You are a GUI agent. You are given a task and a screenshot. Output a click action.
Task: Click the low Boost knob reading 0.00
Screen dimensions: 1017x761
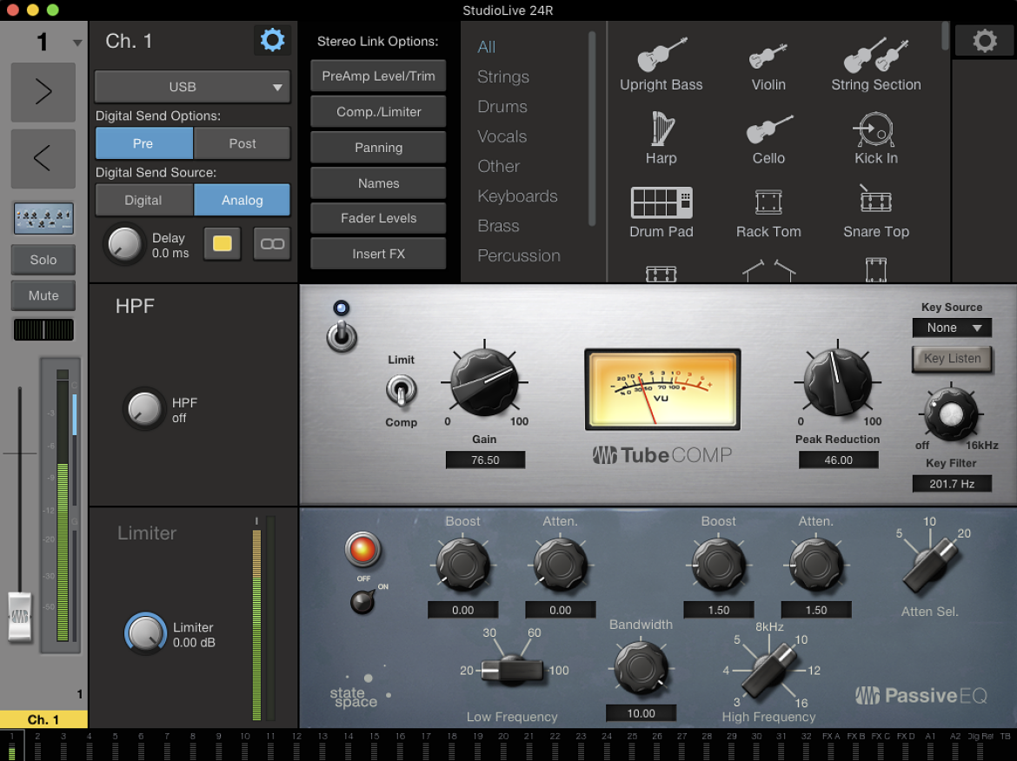tap(462, 564)
